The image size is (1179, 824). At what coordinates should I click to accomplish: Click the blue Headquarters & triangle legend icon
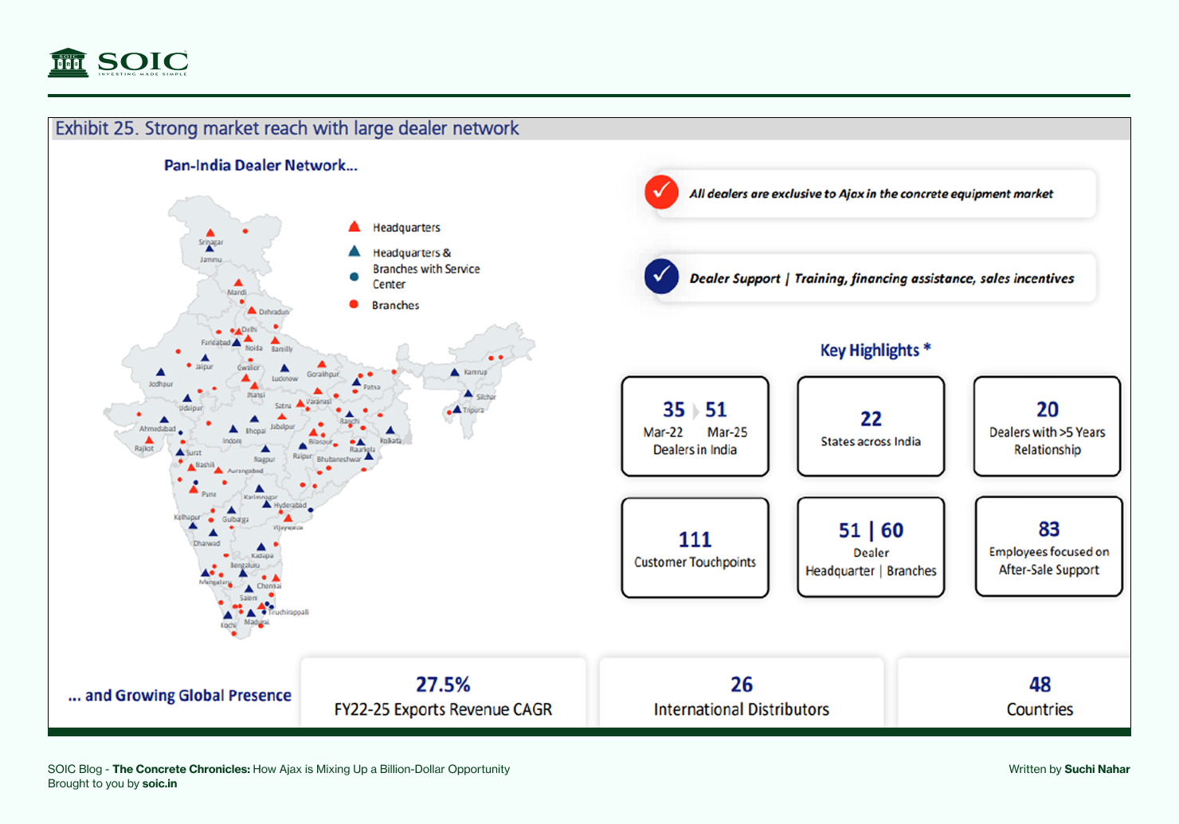pyautogui.click(x=354, y=251)
